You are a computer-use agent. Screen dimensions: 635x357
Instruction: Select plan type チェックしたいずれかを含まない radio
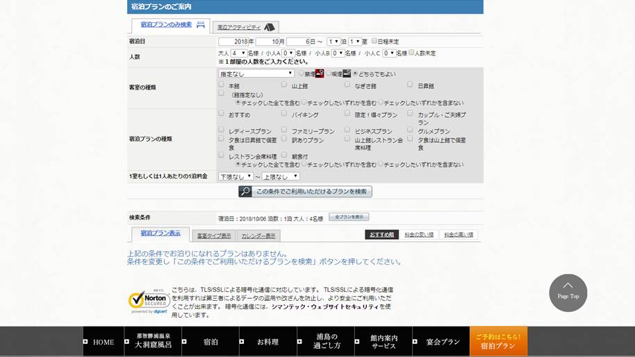click(381, 164)
